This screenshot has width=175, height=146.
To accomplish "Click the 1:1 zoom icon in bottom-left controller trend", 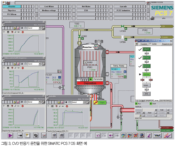I will click(19, 106).
